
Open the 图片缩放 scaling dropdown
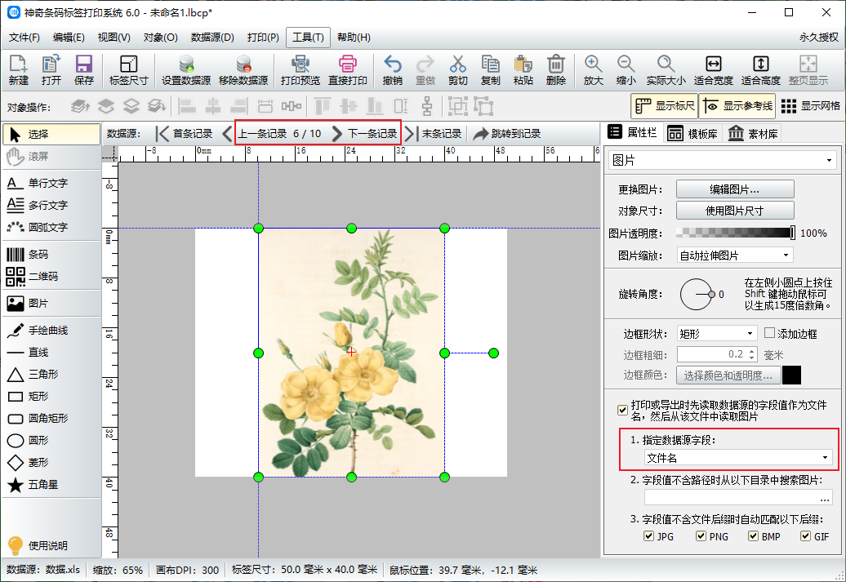pos(735,255)
